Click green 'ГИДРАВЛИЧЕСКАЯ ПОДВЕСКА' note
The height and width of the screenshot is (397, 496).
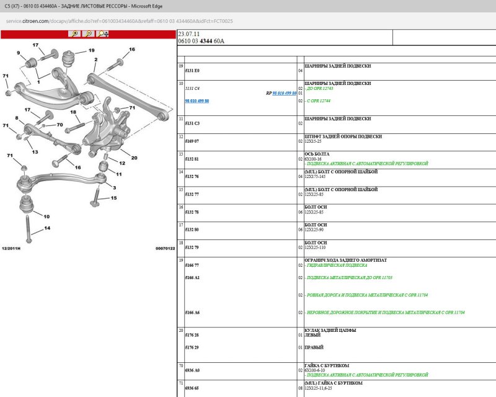click(x=337, y=265)
